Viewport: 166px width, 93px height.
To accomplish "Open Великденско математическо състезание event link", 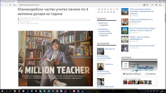I will 105,31.
